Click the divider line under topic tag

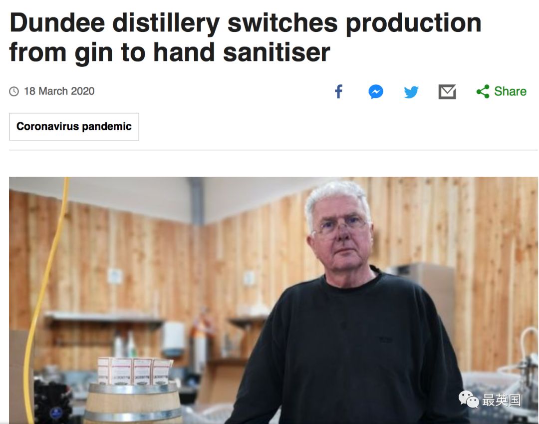273,150
